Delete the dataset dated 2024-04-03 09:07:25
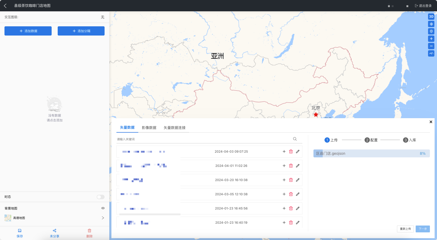437x240 pixels. click(x=291, y=152)
